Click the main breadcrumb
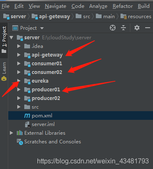This screenshot has height=169, width=153. click(x=105, y=17)
